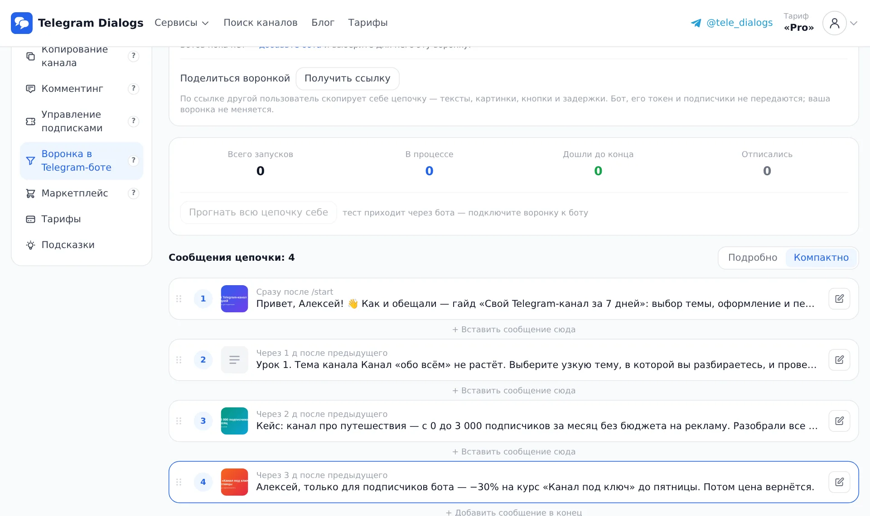Click drag handle of message 1
This screenshot has height=516, width=870.
pos(179,299)
